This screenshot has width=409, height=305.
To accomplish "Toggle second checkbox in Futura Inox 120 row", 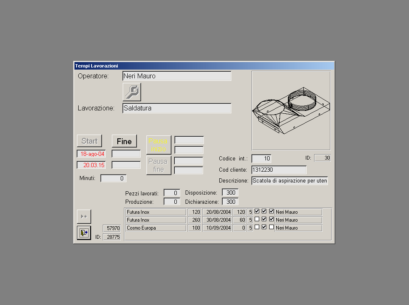I will pos(264,211).
